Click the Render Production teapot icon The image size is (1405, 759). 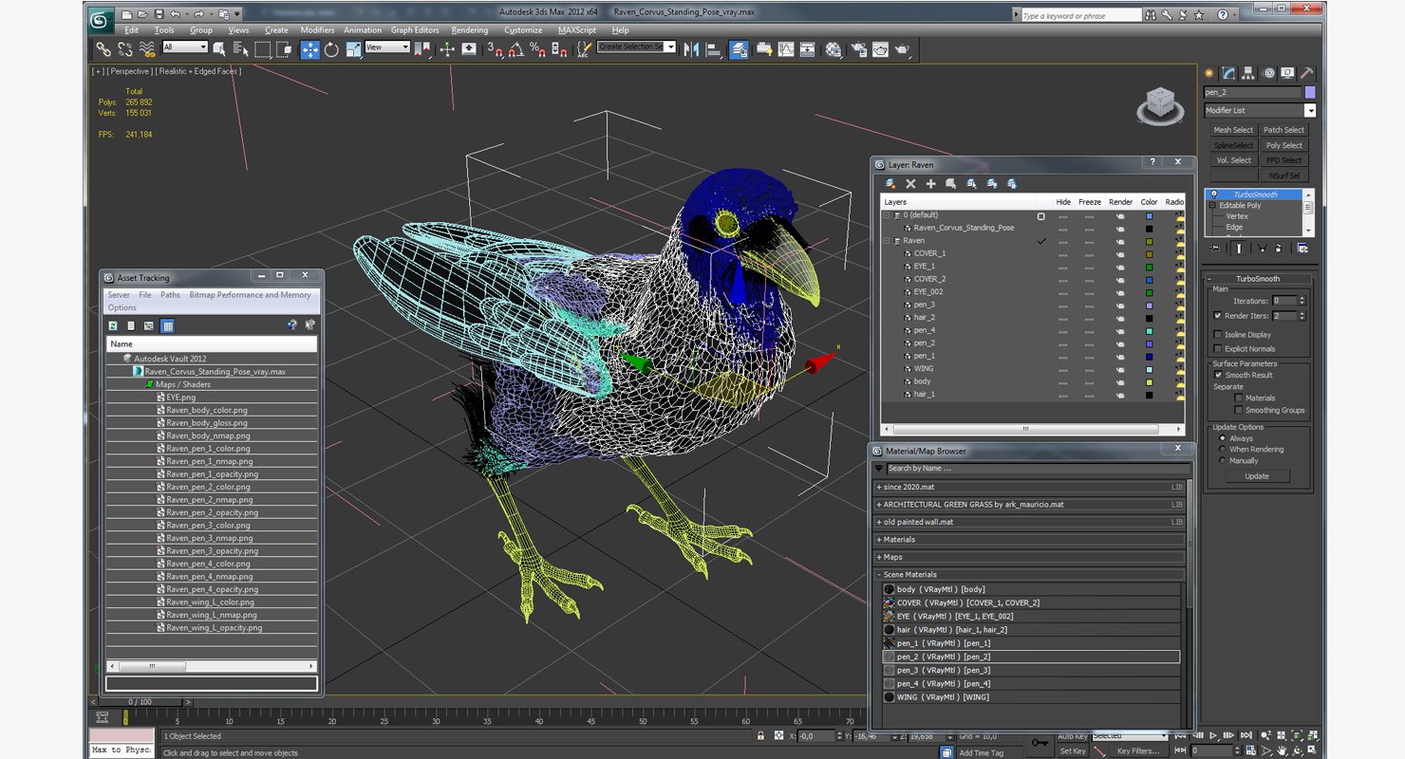[x=903, y=49]
